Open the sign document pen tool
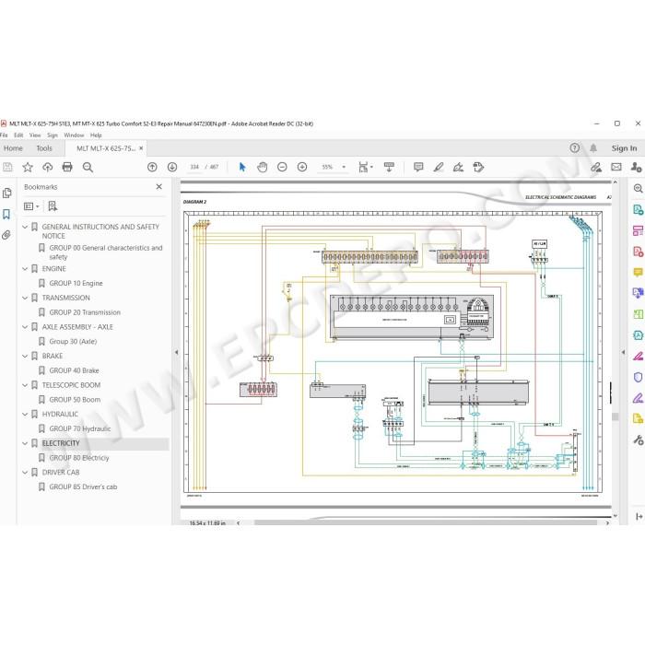The width and height of the screenshot is (645, 645). tap(458, 167)
